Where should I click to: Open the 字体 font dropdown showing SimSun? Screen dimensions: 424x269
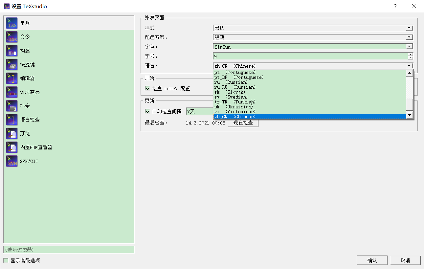[x=409, y=46]
